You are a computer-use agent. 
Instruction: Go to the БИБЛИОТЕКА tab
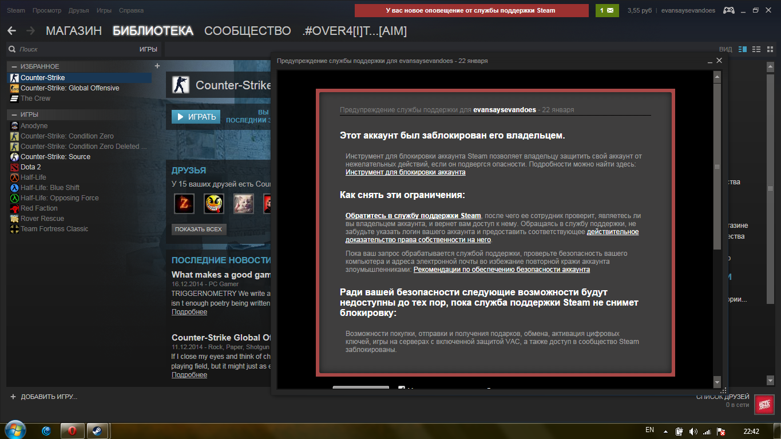click(153, 31)
